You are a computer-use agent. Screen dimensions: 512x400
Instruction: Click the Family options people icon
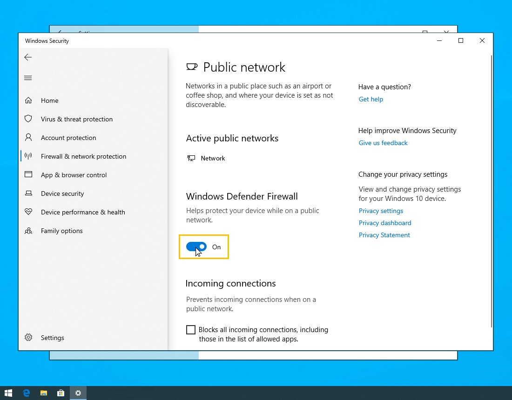(28, 231)
